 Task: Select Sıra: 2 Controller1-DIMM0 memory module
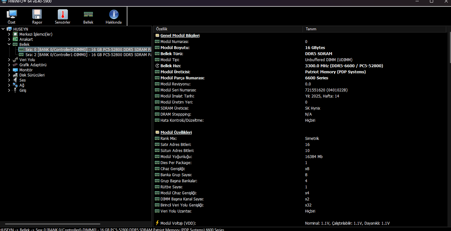[x=85, y=54]
